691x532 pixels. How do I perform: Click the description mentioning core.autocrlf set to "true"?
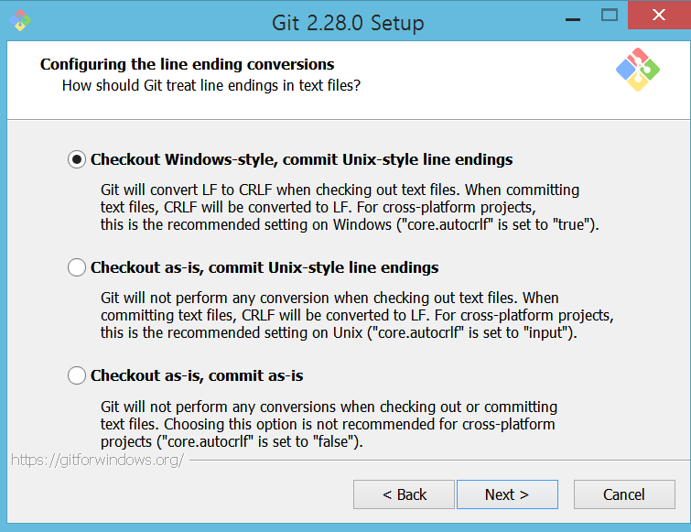coord(350,207)
